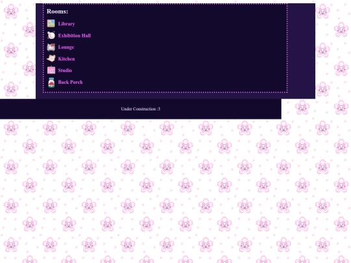Image resolution: width=351 pixels, height=263 pixels.
Task: Click the jar icon beside Back Porch
Action: point(51,82)
